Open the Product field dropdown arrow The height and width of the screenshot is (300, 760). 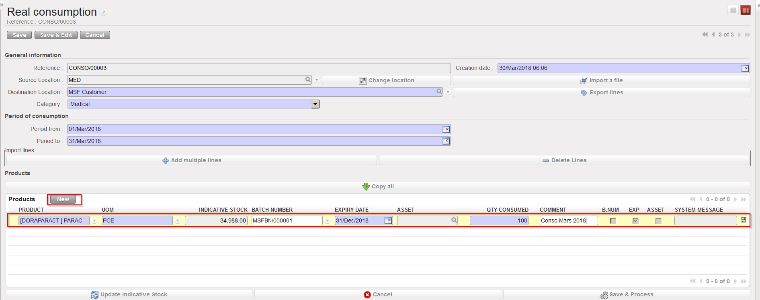click(94, 221)
